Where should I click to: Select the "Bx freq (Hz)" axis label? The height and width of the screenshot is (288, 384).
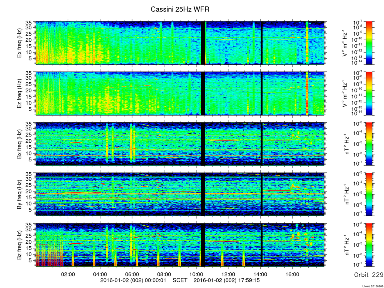coord(19,144)
